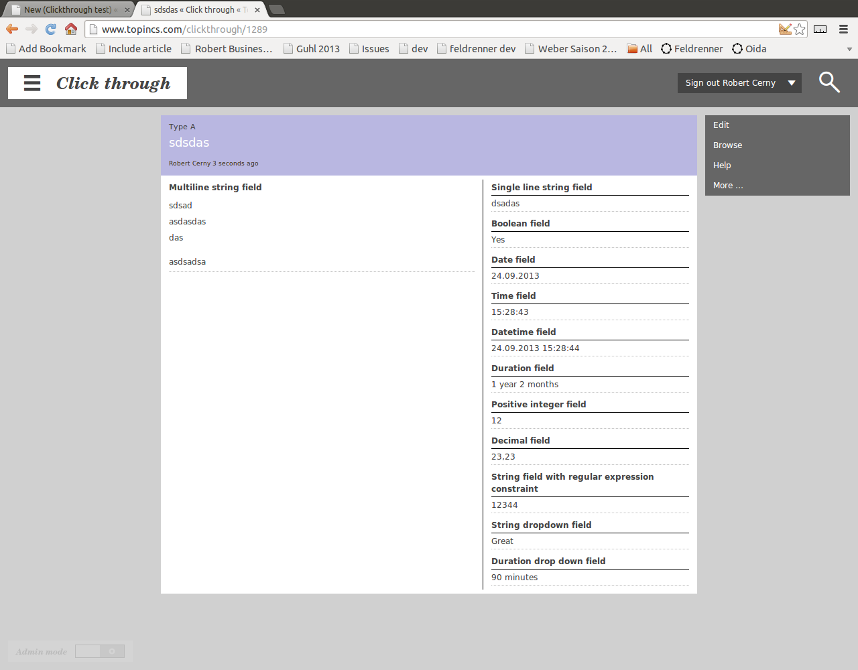858x670 pixels.
Task: Click the Click through site title
Action: point(113,83)
